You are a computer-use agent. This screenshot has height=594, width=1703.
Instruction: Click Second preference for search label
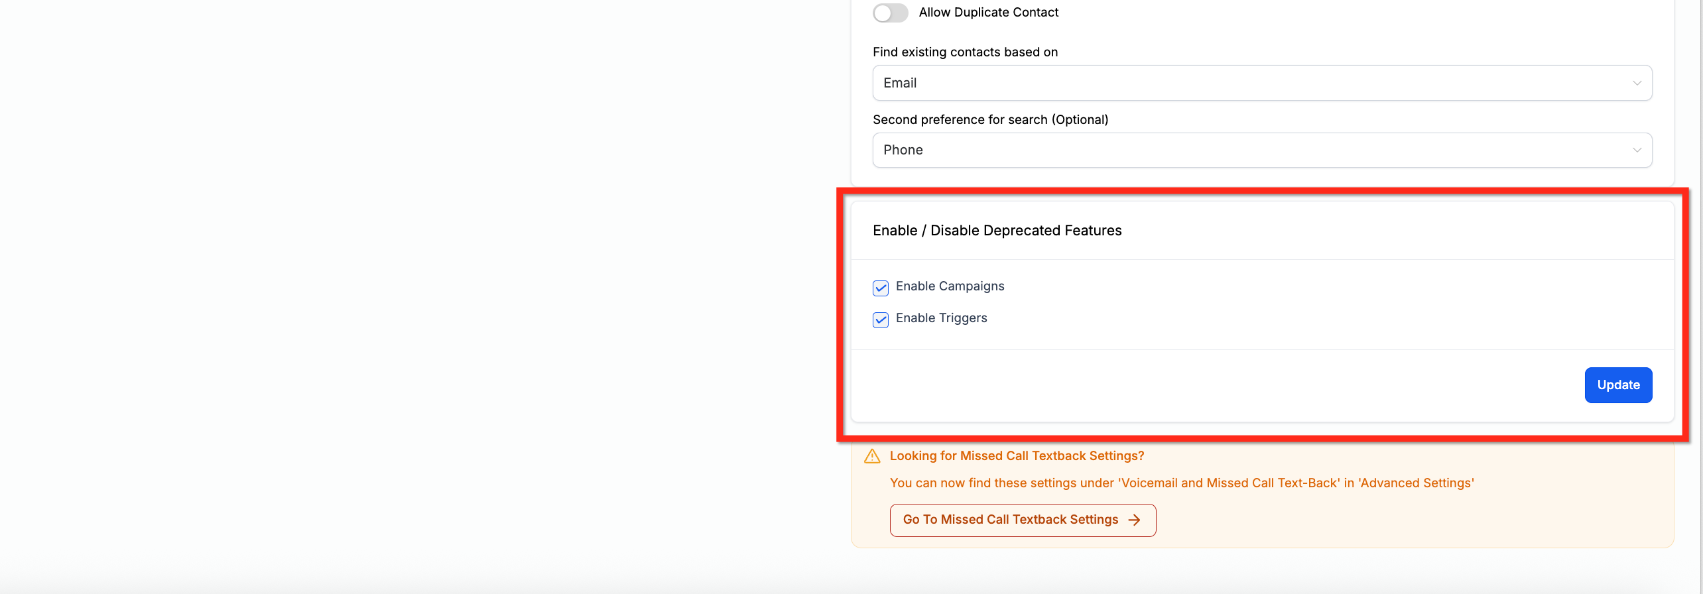click(x=990, y=120)
